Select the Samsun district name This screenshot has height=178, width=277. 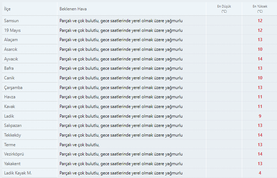pyautogui.click(x=11, y=21)
